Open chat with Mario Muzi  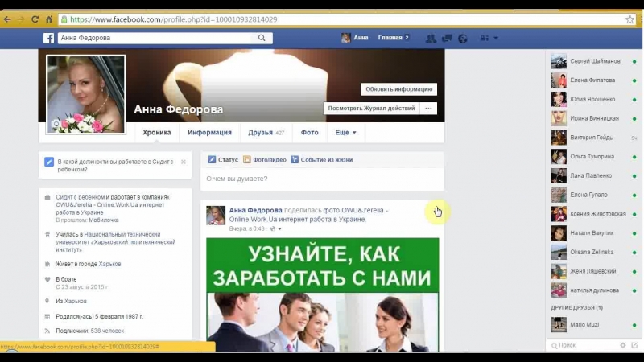(x=594, y=325)
